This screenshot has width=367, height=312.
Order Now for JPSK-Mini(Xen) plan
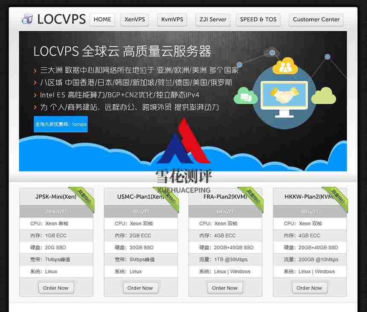tap(56, 288)
